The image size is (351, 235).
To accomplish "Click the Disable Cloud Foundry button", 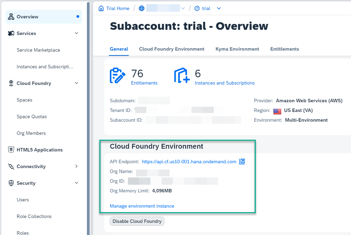I will 137,221.
